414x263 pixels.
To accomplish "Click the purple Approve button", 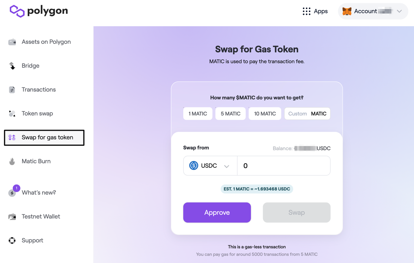I will pos(217,212).
